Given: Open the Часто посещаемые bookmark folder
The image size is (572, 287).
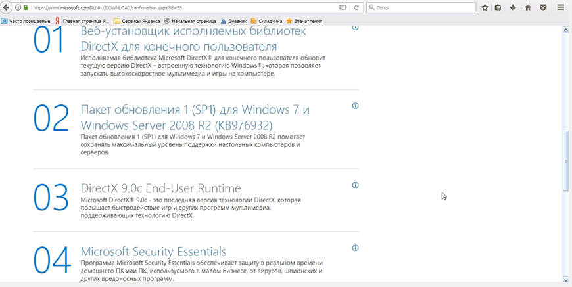Looking at the screenshot, I should [26, 21].
